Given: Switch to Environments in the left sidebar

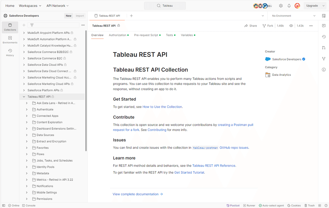Looking at the screenshot, I should click(10, 39).
